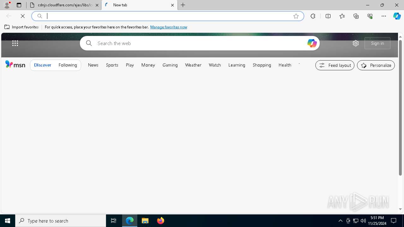Close the New tab tab
Viewport: 404px width, 227px height.
[x=172, y=5]
